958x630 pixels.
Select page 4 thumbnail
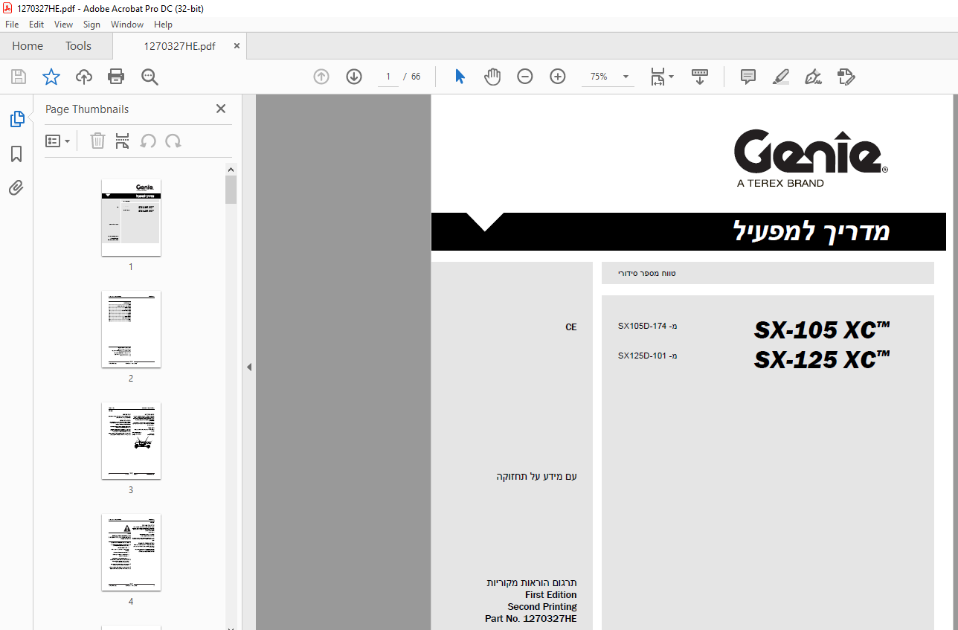click(131, 552)
